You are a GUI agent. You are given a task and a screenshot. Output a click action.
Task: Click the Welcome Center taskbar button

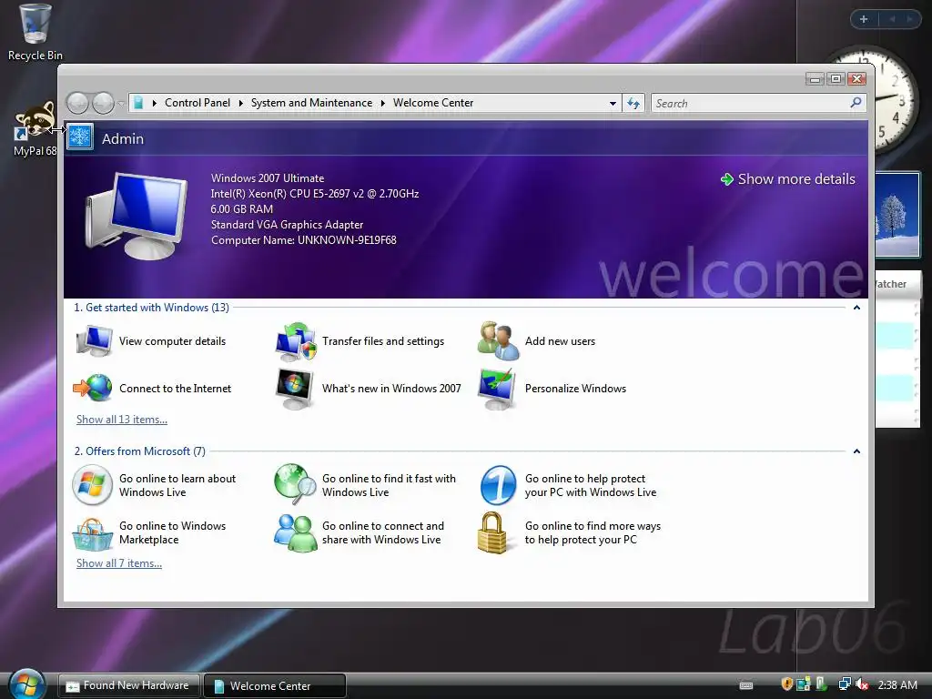point(275,685)
